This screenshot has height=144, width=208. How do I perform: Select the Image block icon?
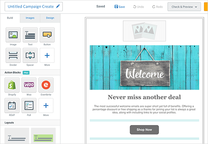coord(13,35)
